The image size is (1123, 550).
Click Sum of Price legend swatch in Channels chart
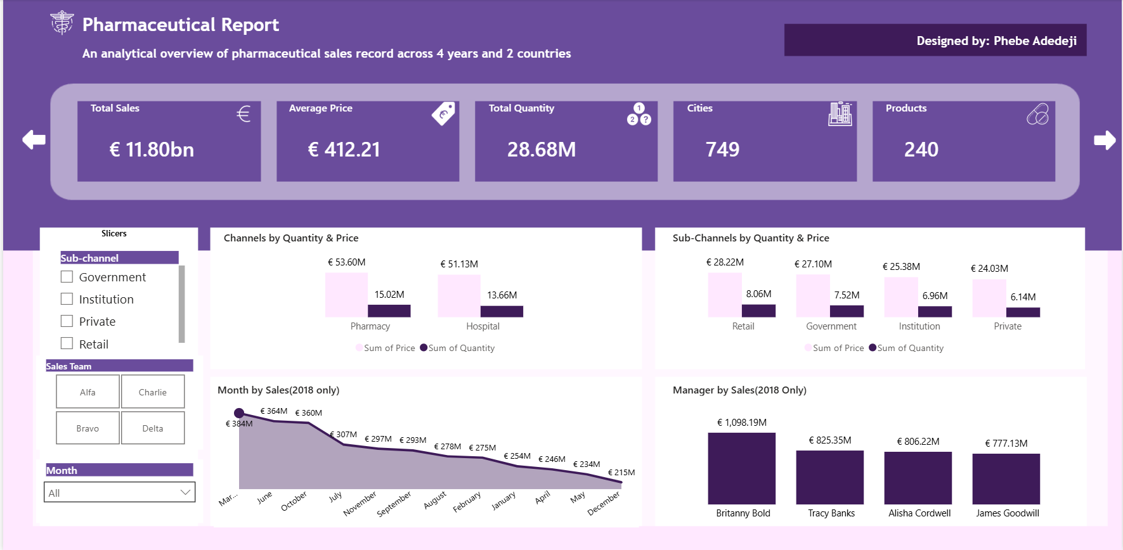(360, 348)
